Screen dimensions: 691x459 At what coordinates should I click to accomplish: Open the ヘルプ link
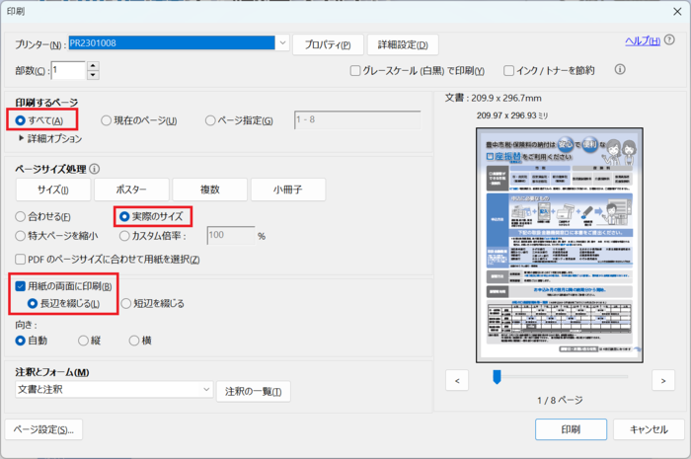[x=643, y=40]
